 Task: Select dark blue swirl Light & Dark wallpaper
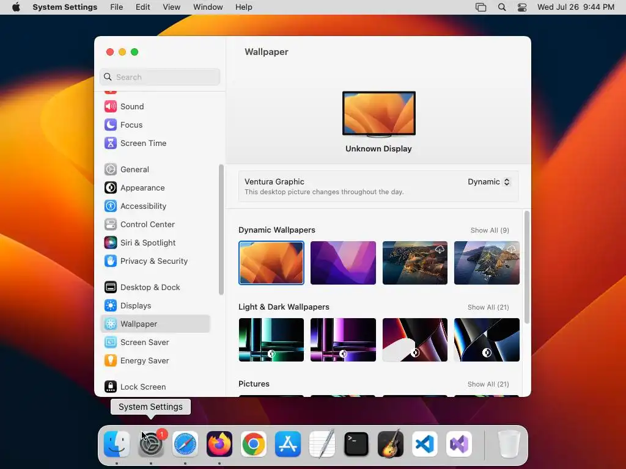(487, 340)
